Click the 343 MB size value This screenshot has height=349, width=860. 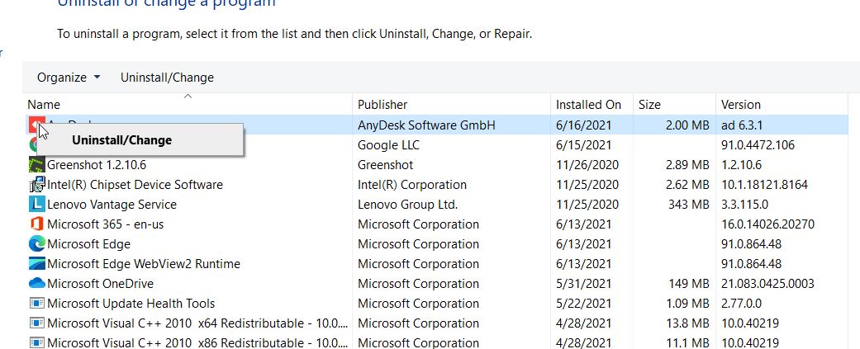tap(689, 205)
